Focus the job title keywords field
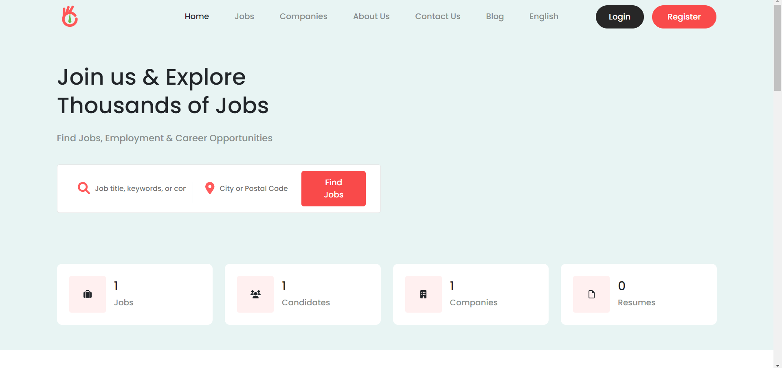 pos(140,188)
